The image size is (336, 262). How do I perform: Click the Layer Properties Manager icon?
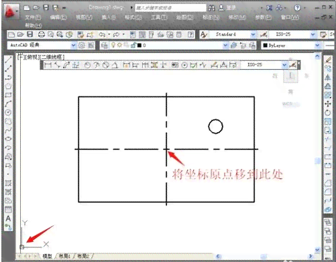click(104, 46)
